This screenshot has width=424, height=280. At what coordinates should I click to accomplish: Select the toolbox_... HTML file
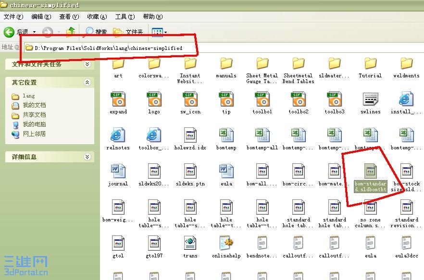click(154, 139)
